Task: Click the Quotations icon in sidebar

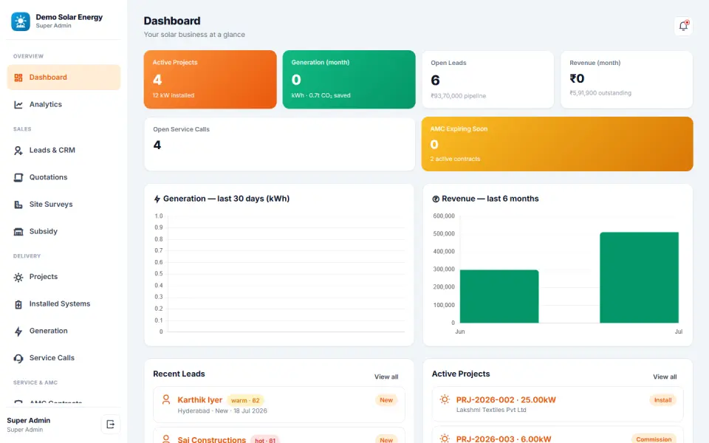Action: pos(18,178)
